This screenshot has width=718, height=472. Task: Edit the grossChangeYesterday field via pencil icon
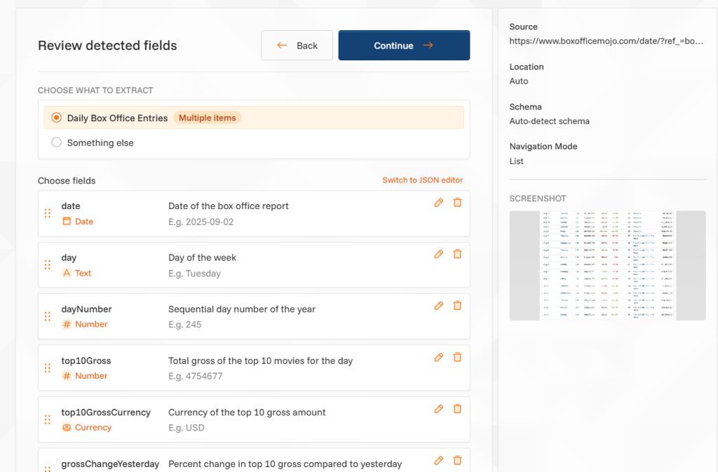click(439, 460)
